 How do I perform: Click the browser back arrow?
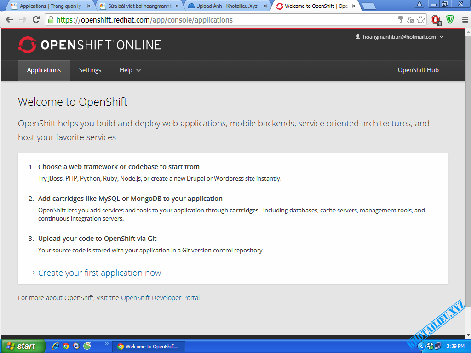(x=9, y=20)
